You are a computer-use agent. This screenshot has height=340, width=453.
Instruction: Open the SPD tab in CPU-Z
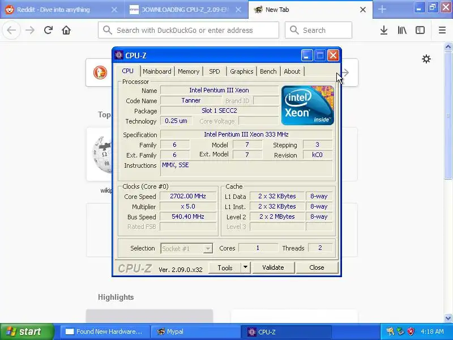[215, 71]
